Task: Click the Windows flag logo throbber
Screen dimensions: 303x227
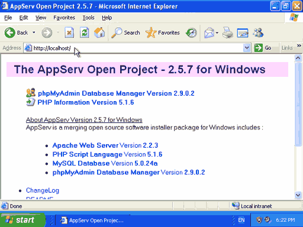Action: pos(294,18)
